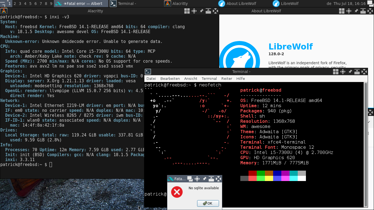
Task: Toggle floating mode on the Fatal error dialog
Action: pyautogui.click(x=190, y=179)
